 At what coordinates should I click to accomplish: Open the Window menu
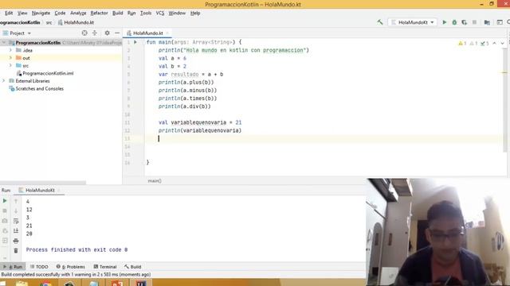point(177,13)
